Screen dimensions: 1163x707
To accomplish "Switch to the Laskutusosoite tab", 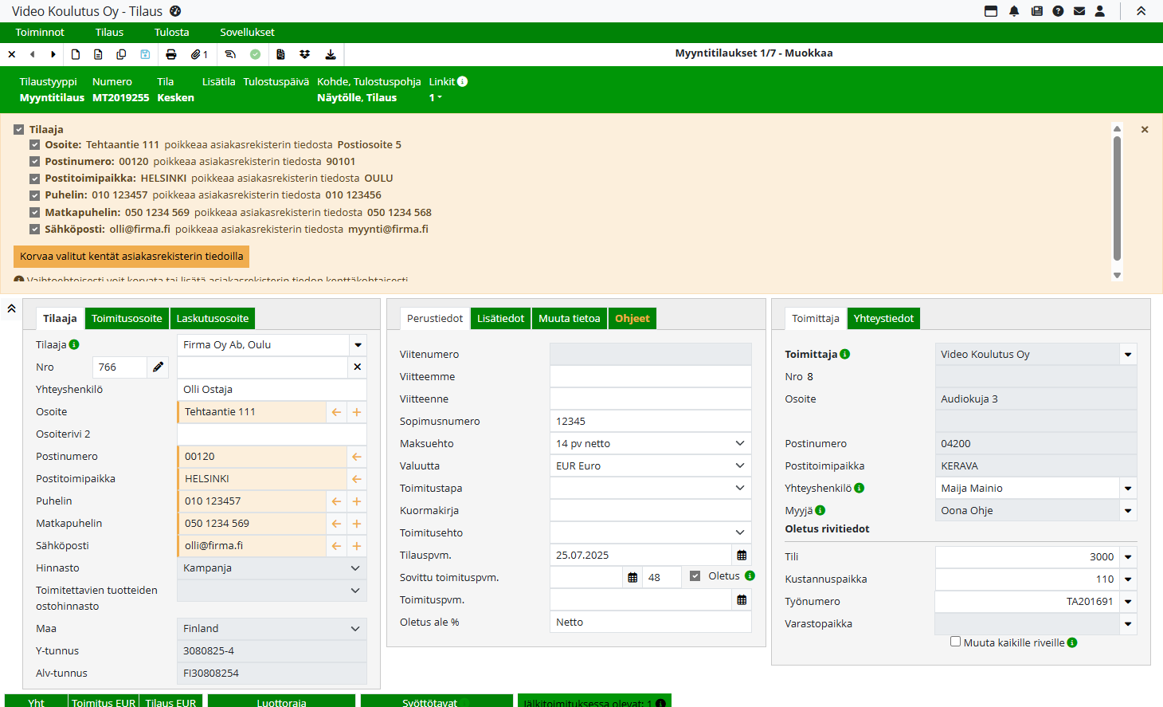I will (213, 318).
